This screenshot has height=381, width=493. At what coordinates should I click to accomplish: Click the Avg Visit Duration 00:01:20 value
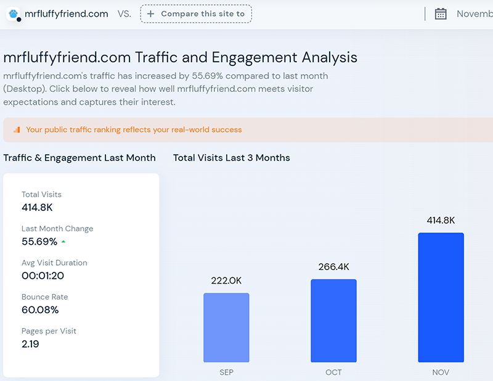coord(43,276)
